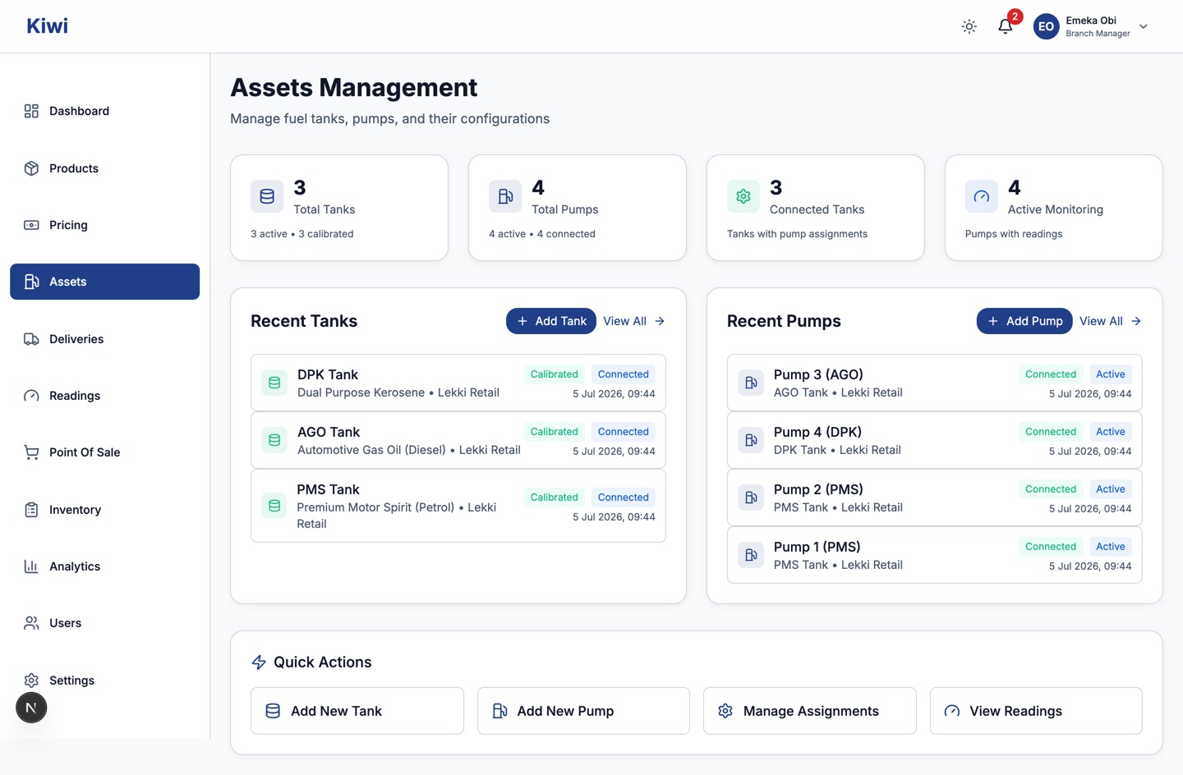Open Dashboard in the sidebar
The height and width of the screenshot is (775, 1183).
tap(104, 111)
